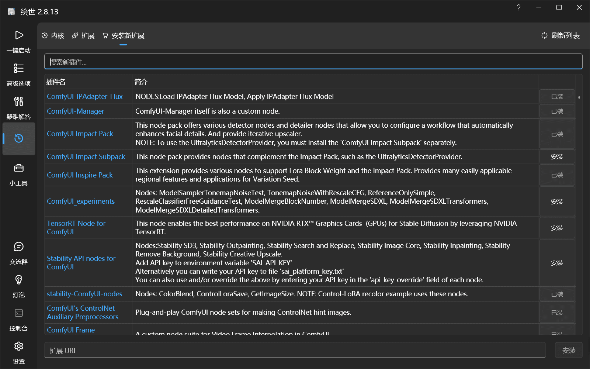This screenshot has height=369, width=590.
Task: Click 已装 button for ComfyUI-Manager
Action: [x=557, y=111]
